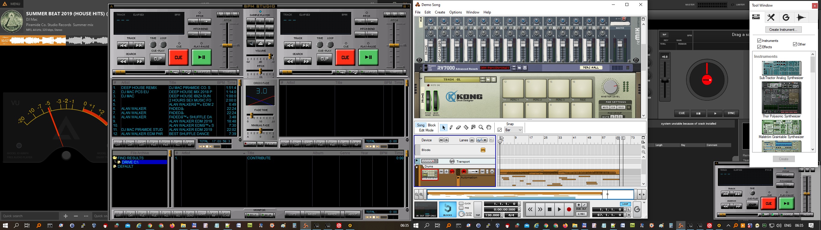Open the Create menu in Reason
The width and height of the screenshot is (821, 230).
[440, 12]
